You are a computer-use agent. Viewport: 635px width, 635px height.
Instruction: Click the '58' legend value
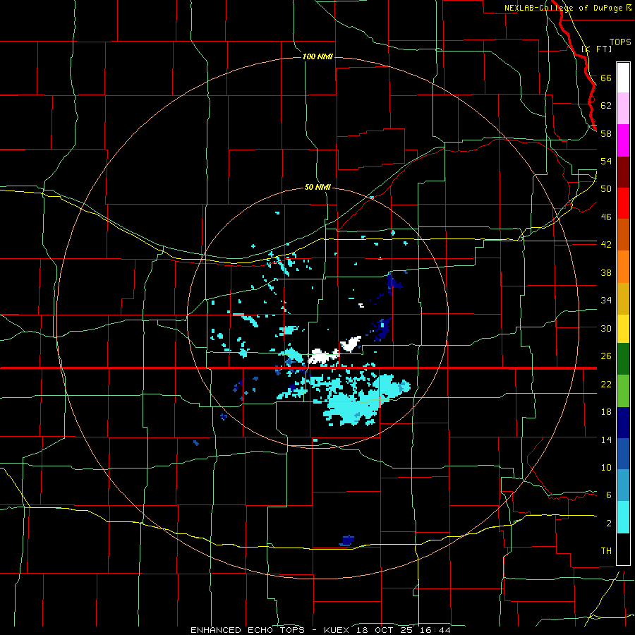click(606, 133)
